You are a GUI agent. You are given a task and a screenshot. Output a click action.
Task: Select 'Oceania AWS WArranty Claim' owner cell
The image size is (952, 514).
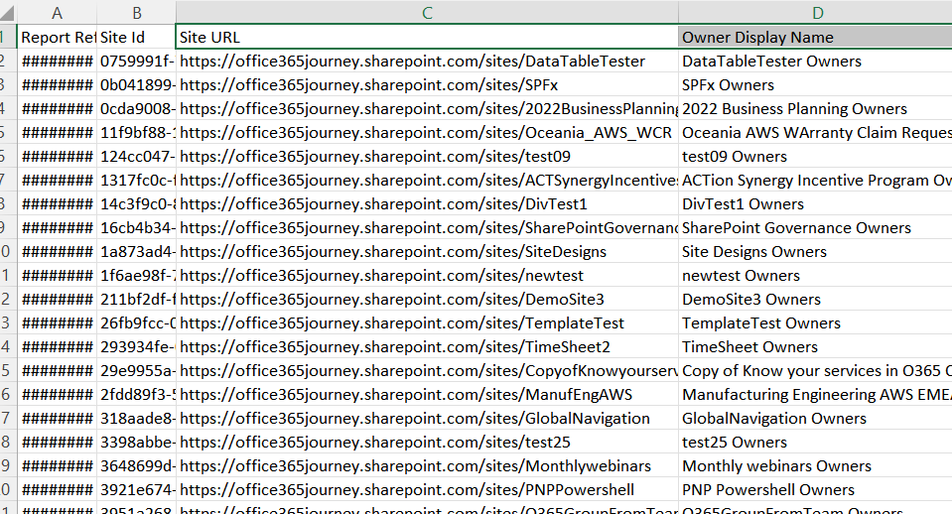(815, 132)
